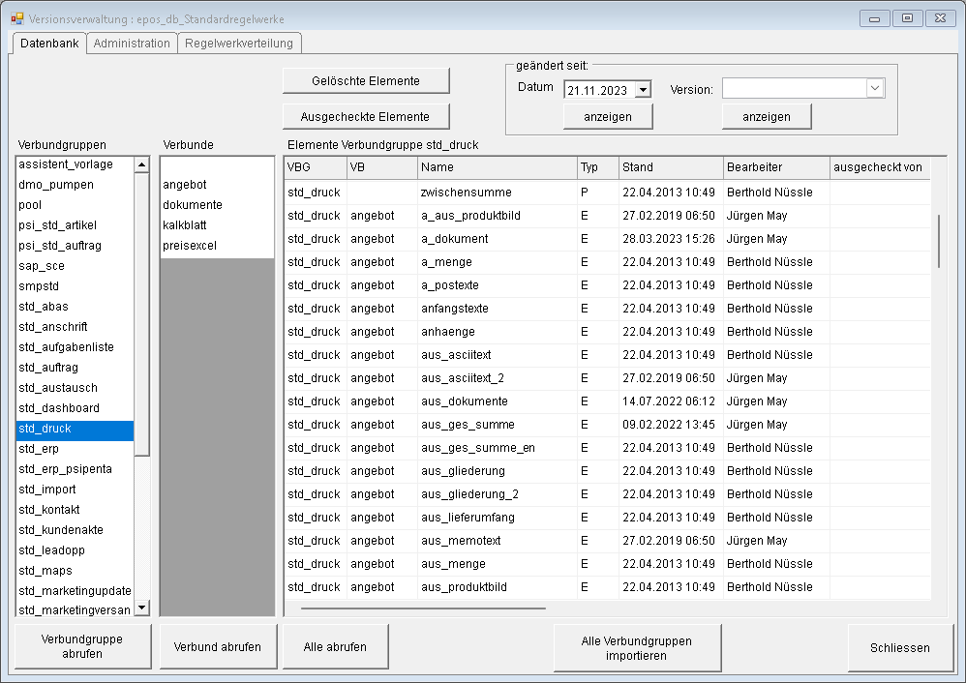
Task: Click anzeigen next to the Version field
Action: (x=766, y=116)
